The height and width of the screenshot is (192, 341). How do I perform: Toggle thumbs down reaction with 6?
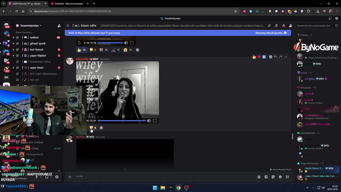point(93,128)
